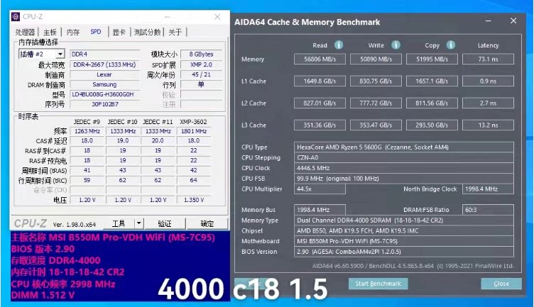Click JEDEC #11 tRC value 62

158,180
